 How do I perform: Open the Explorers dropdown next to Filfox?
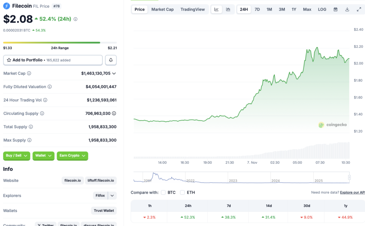[x=112, y=195]
